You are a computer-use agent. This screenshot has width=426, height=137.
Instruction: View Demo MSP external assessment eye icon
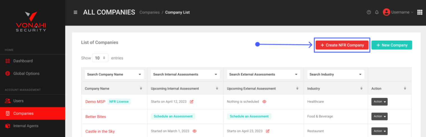(x=264, y=102)
